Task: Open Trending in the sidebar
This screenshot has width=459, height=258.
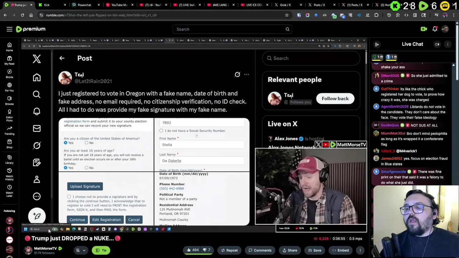Action: coord(9,130)
